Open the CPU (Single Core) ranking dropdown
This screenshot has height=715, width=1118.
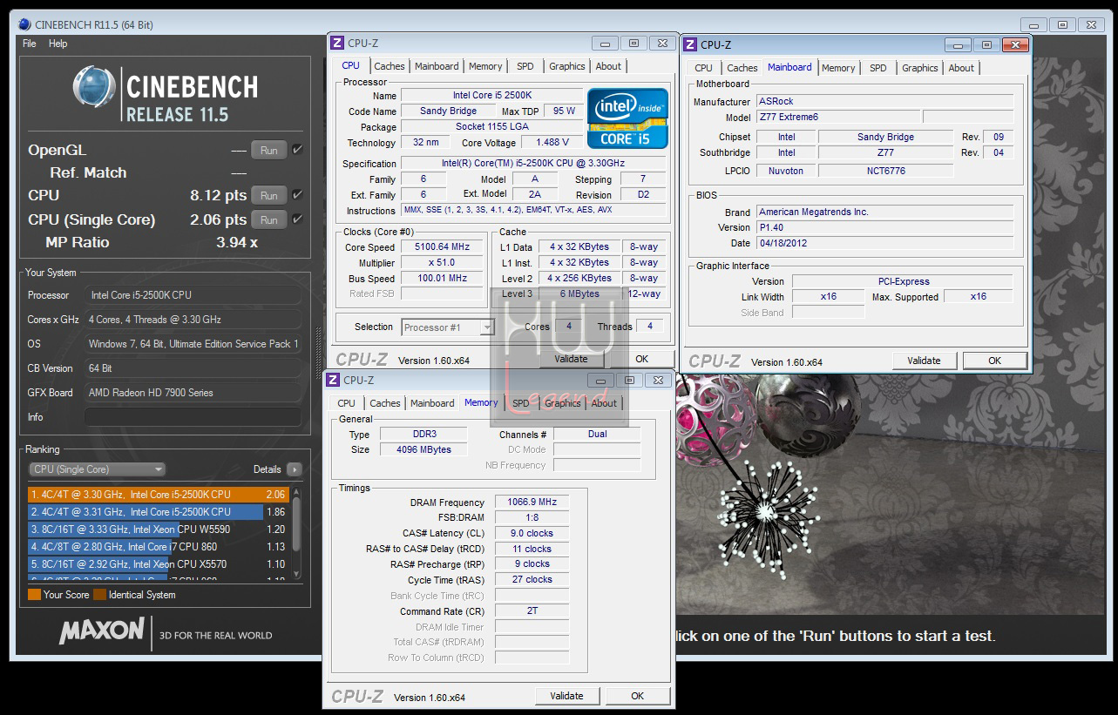click(x=97, y=469)
